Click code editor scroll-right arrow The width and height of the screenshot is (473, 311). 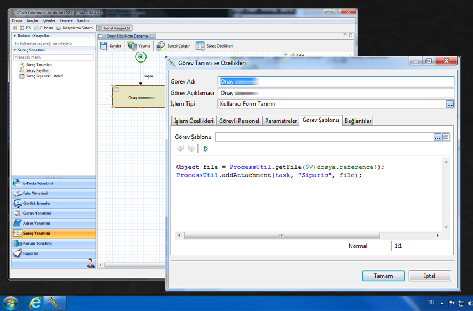coord(438,235)
